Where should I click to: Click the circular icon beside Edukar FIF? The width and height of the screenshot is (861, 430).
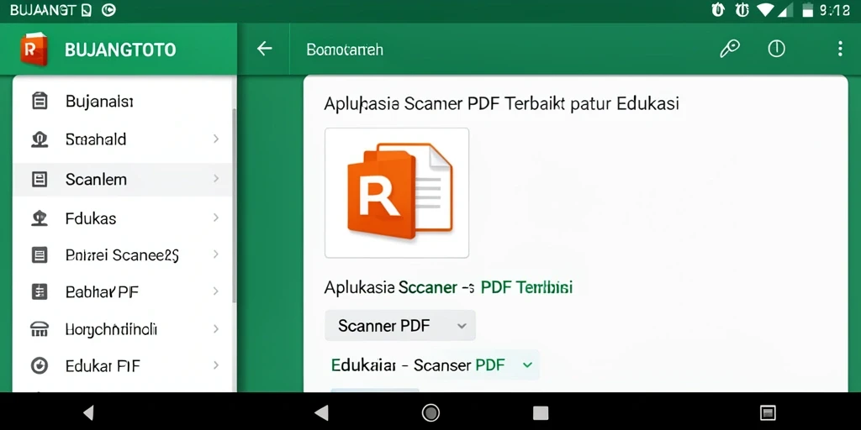(x=40, y=365)
